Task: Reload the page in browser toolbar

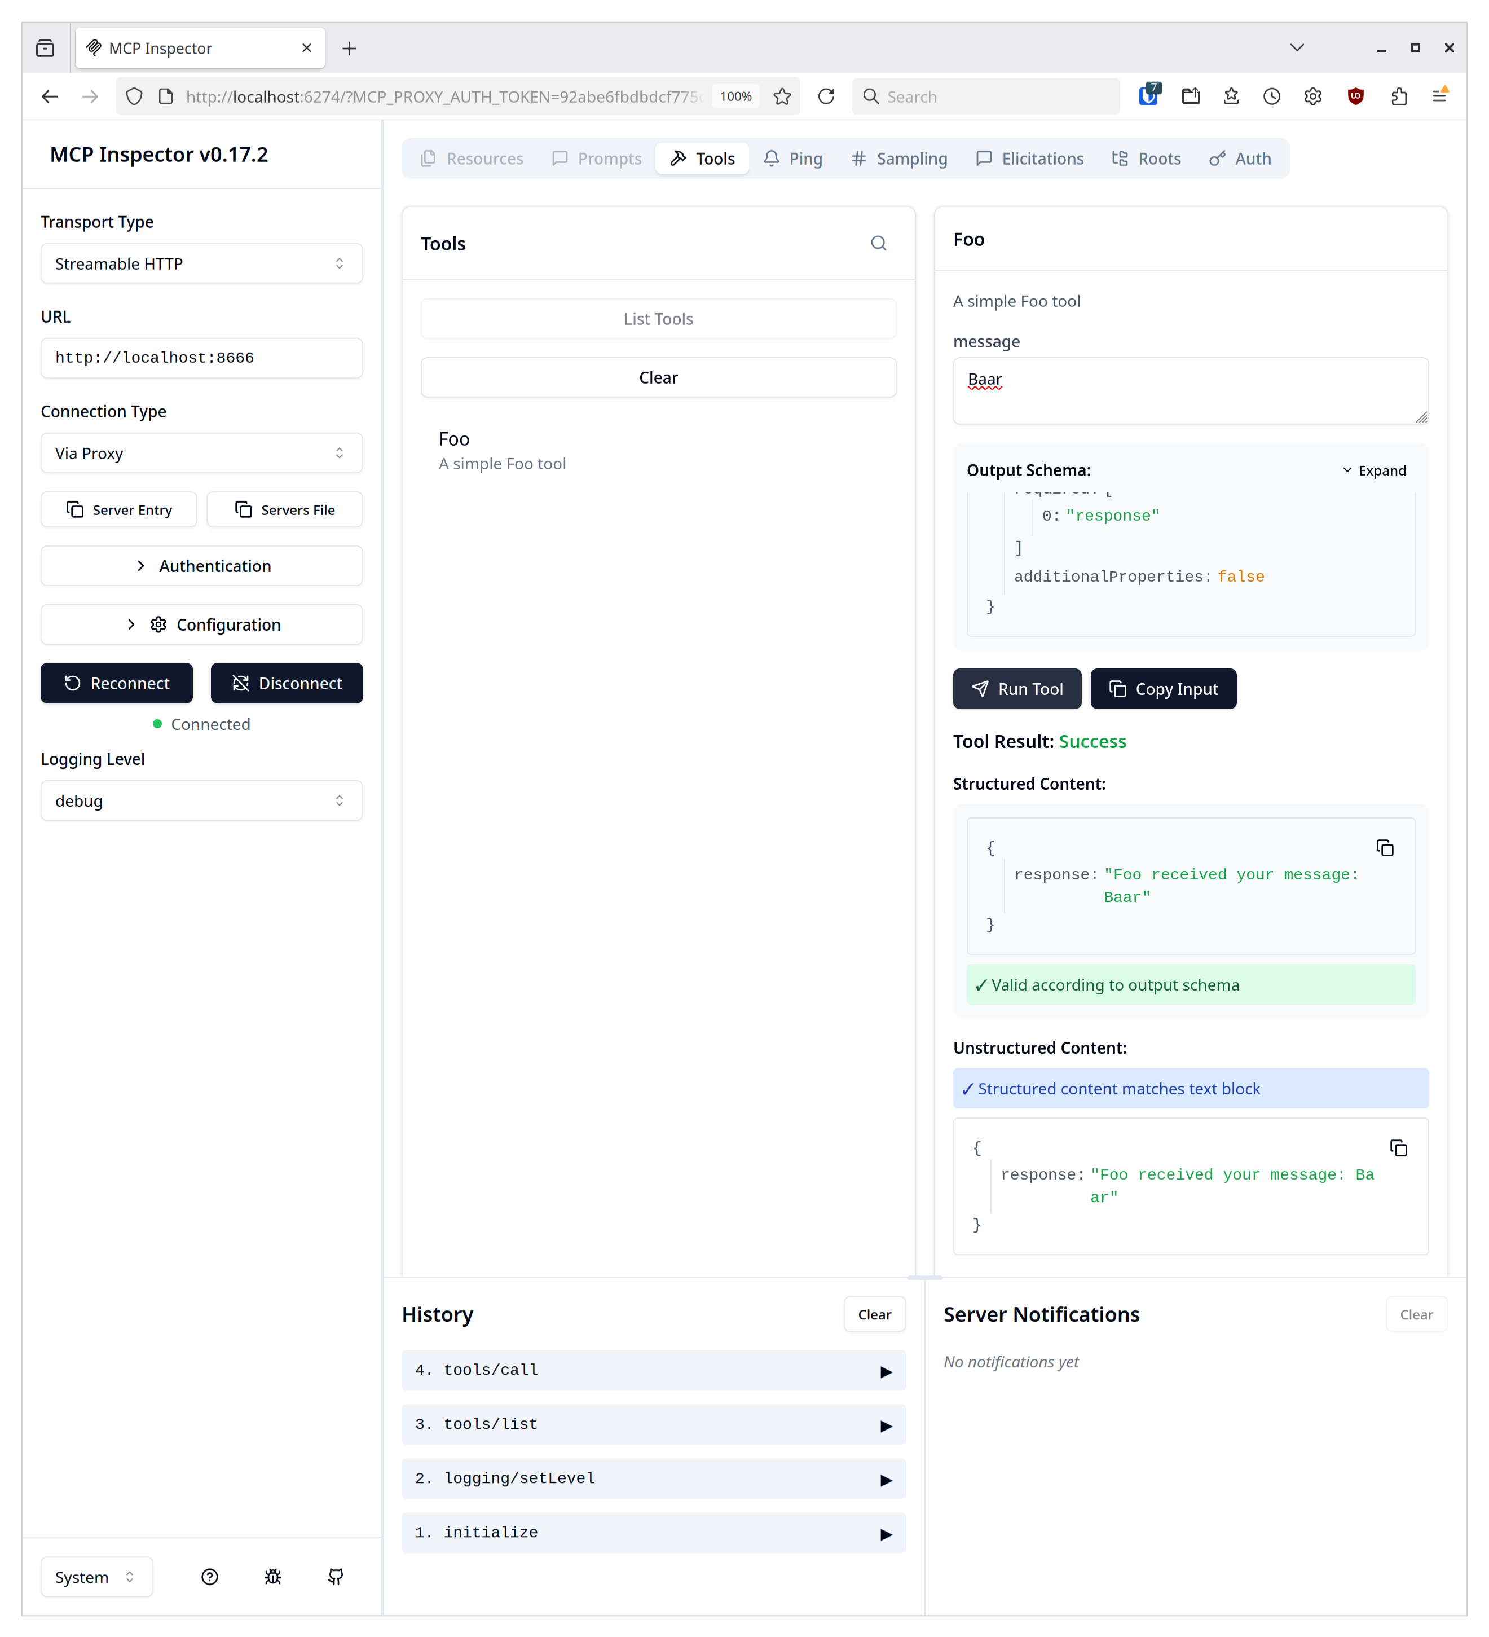Action: (826, 96)
